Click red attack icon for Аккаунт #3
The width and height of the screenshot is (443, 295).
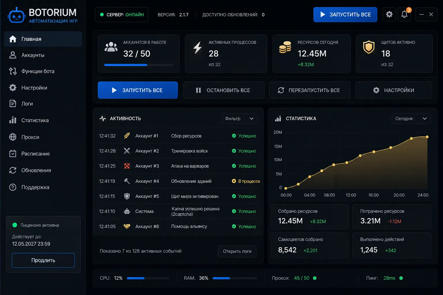(x=127, y=166)
